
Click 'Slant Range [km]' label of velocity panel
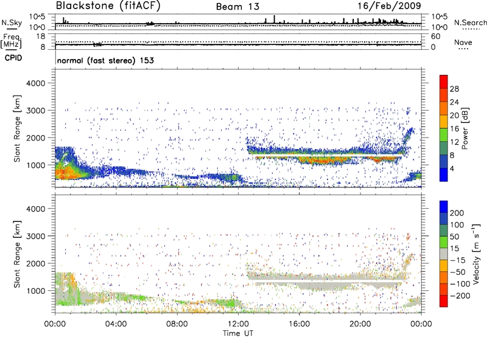point(17,254)
